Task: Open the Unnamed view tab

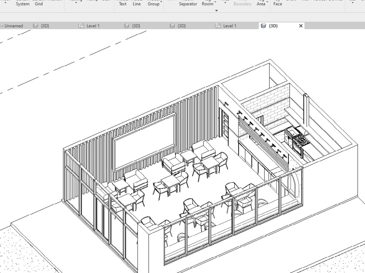Action: point(13,26)
